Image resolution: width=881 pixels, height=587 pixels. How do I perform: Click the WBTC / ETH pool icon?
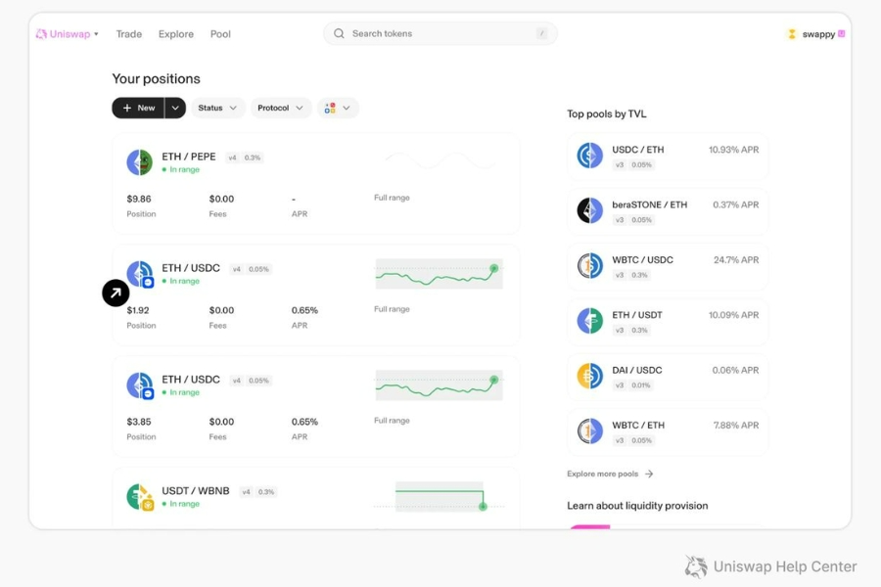tap(590, 430)
